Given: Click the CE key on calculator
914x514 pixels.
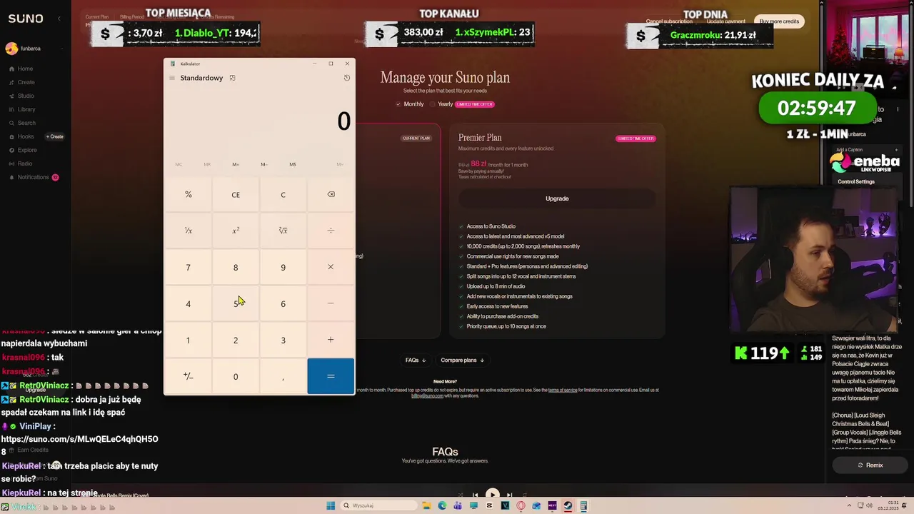Looking at the screenshot, I should 236,194.
